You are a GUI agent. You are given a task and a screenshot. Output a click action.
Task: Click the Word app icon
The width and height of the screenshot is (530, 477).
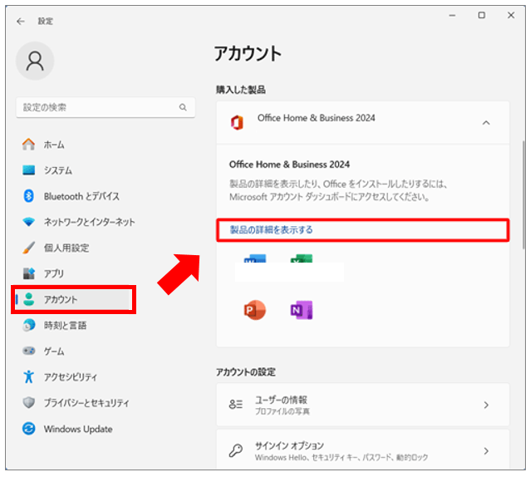click(255, 258)
